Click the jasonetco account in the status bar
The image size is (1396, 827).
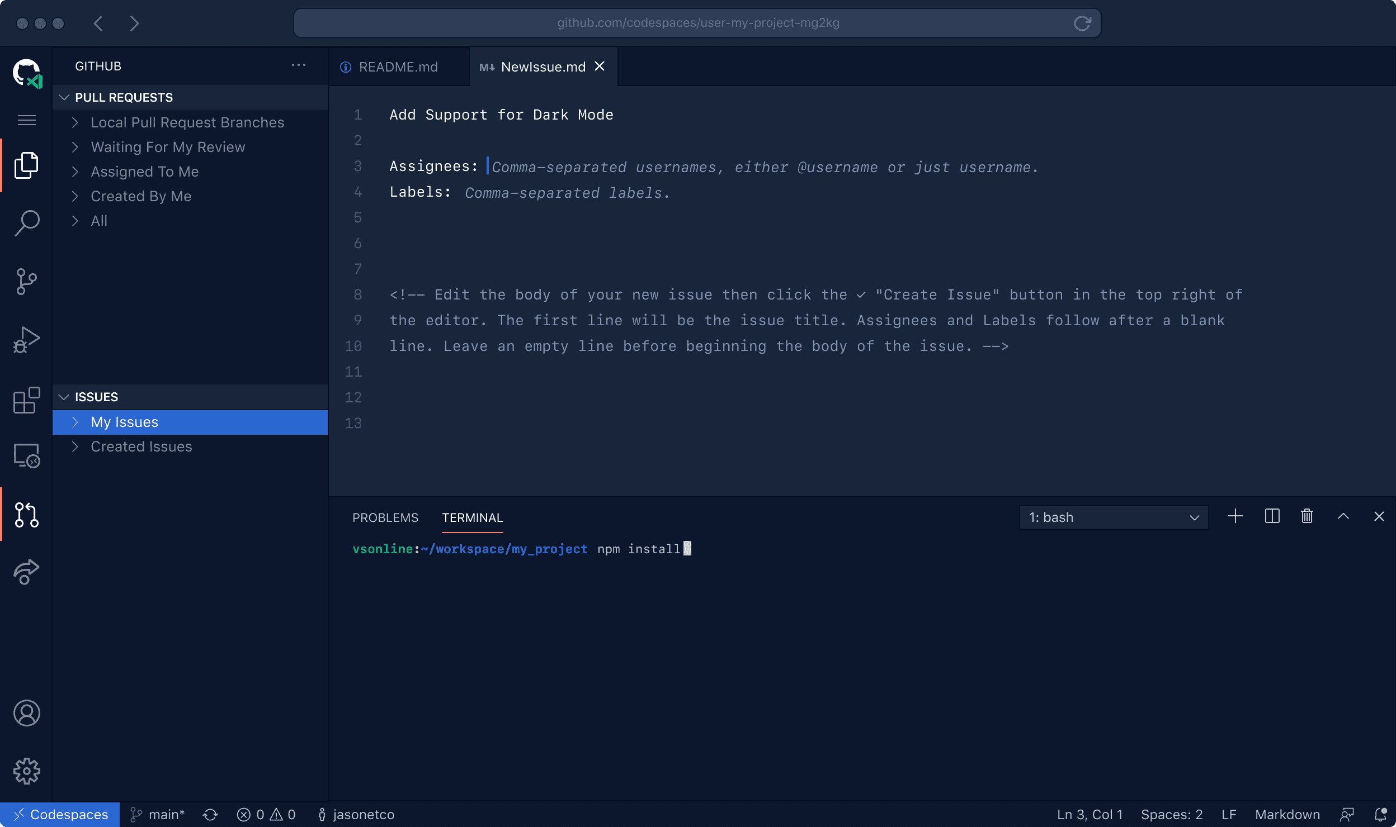(356, 814)
